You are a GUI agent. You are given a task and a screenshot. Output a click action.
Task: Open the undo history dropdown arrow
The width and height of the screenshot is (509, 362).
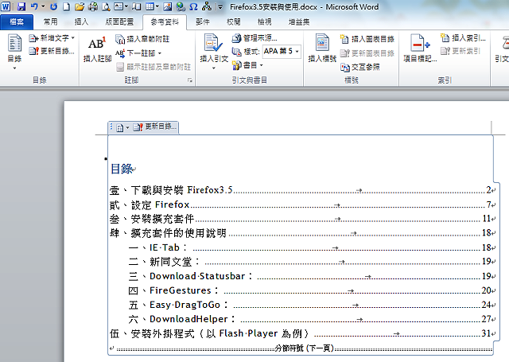click(x=43, y=6)
